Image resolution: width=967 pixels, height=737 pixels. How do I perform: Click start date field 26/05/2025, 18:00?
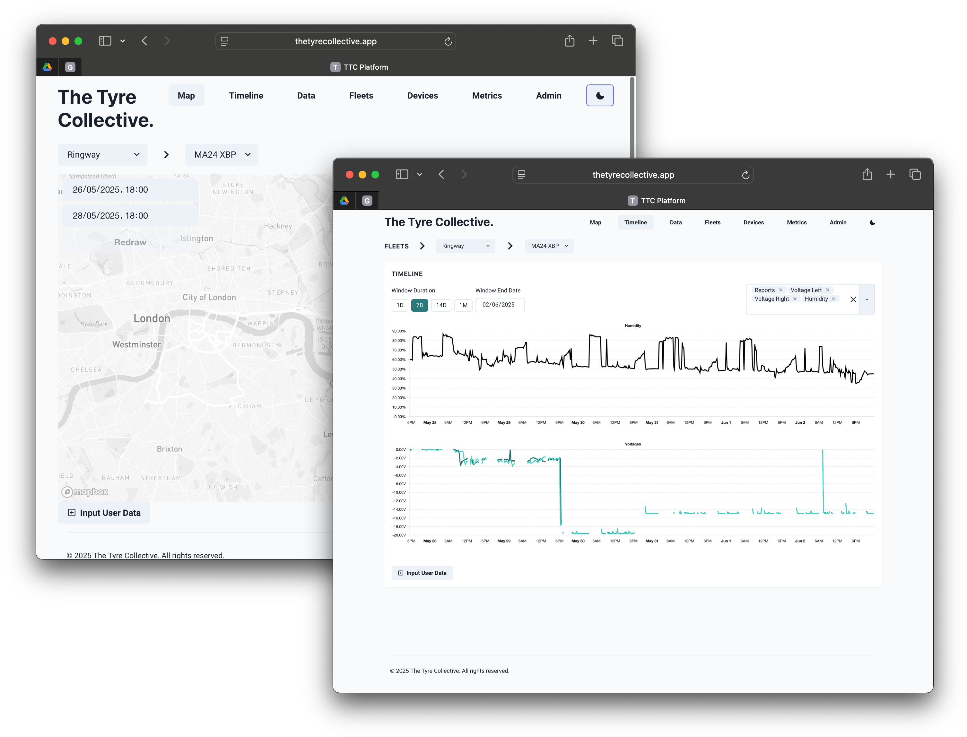[130, 189]
